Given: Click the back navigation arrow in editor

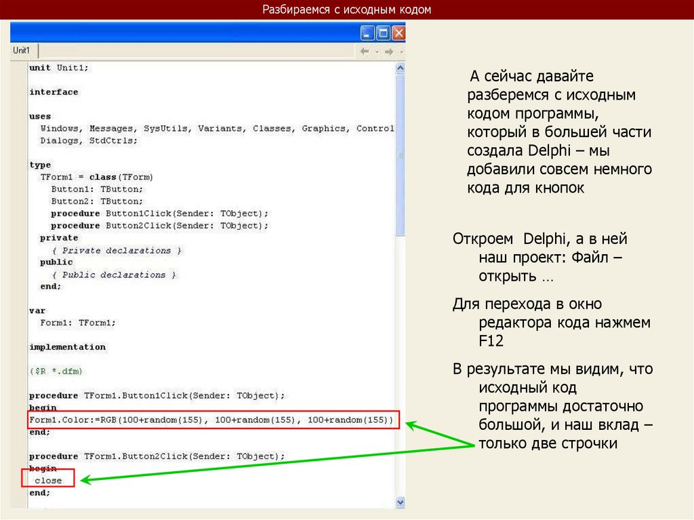Looking at the screenshot, I should (x=365, y=52).
